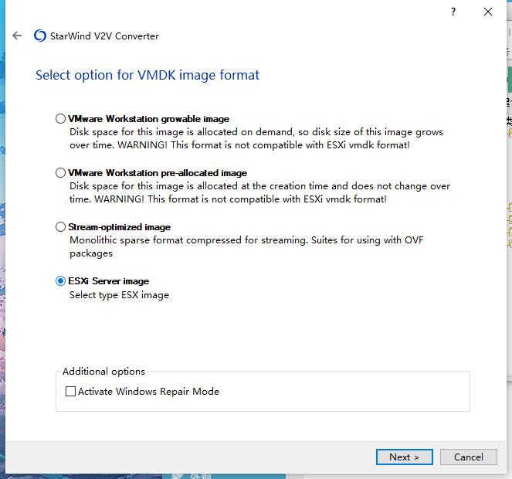Click the 'Monolithic sparse format compressed' description text
The width and height of the screenshot is (512, 479).
pyautogui.click(x=246, y=246)
